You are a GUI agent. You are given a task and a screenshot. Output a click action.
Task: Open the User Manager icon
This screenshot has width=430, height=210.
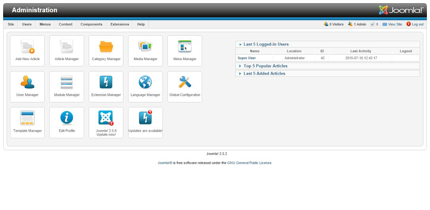[27, 82]
